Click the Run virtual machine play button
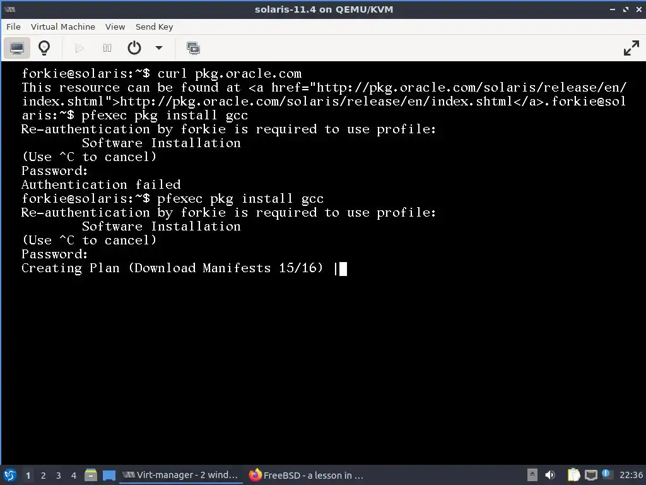Screen dimensions: 646x485 pos(79,48)
